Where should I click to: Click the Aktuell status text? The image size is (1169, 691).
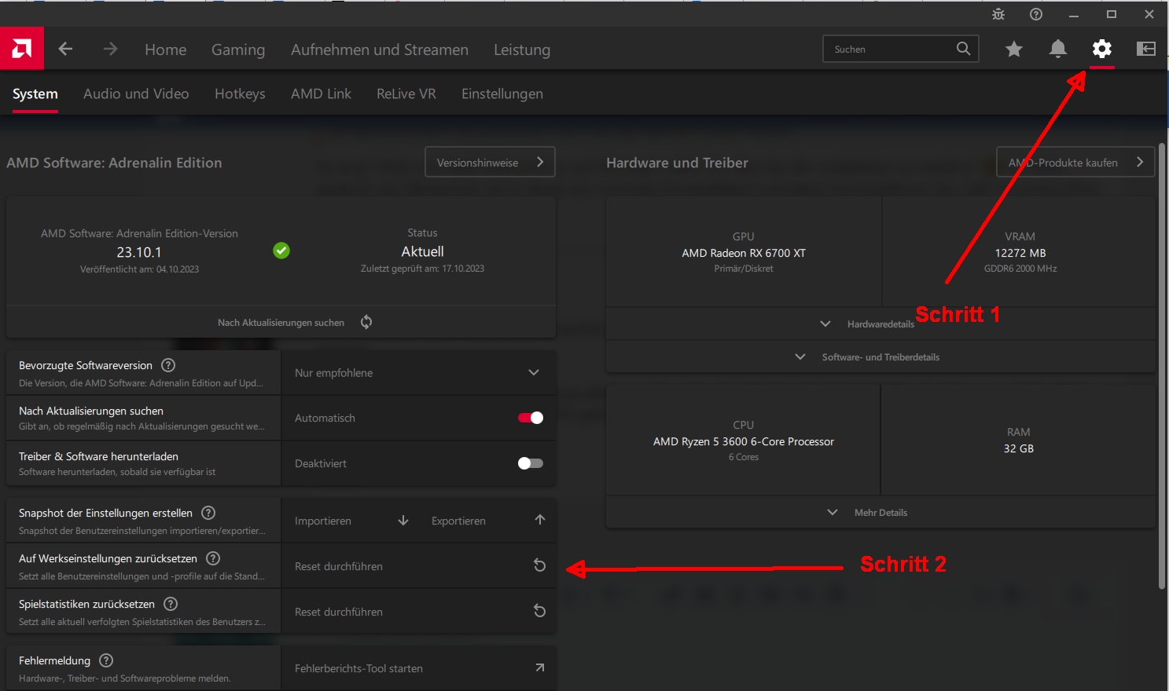(423, 251)
